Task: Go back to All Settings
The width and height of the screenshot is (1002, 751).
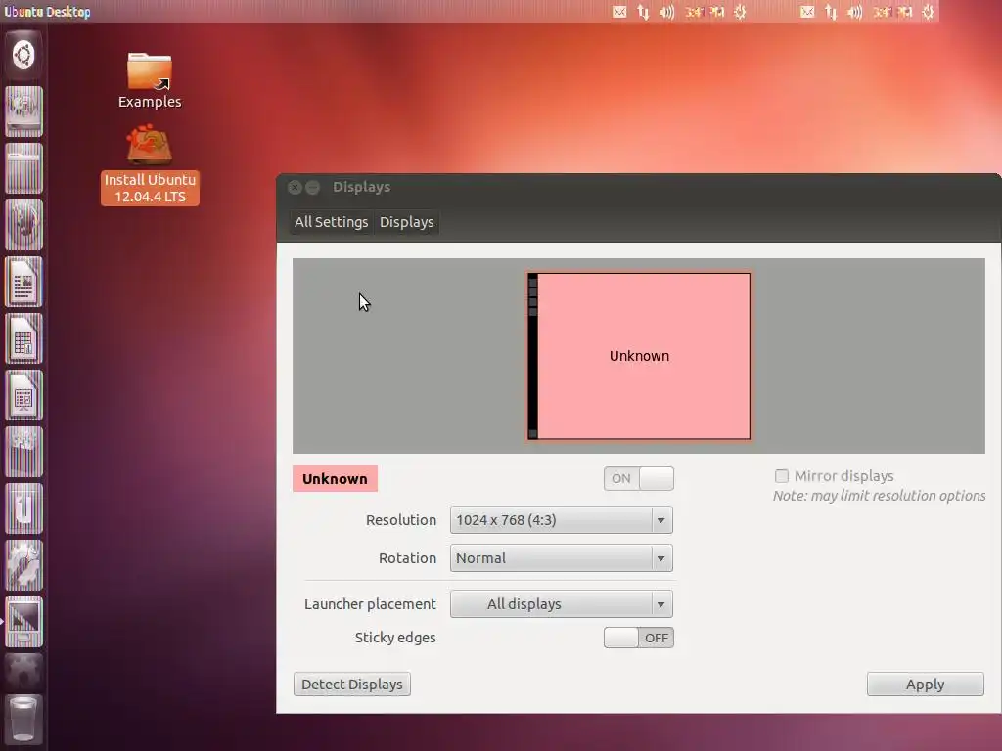Action: tap(331, 222)
